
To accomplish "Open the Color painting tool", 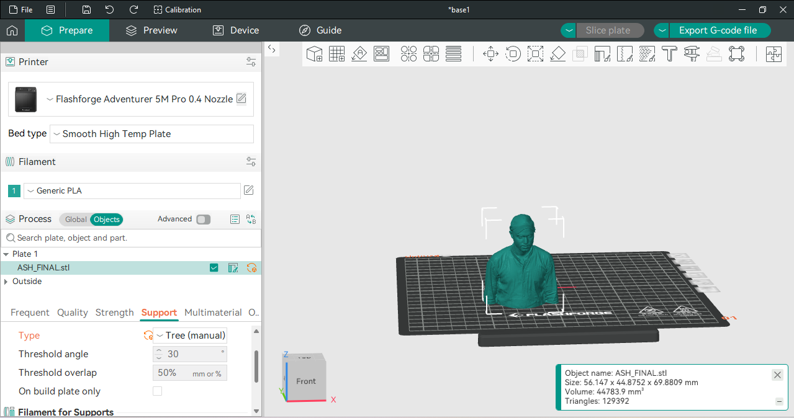I will 647,54.
